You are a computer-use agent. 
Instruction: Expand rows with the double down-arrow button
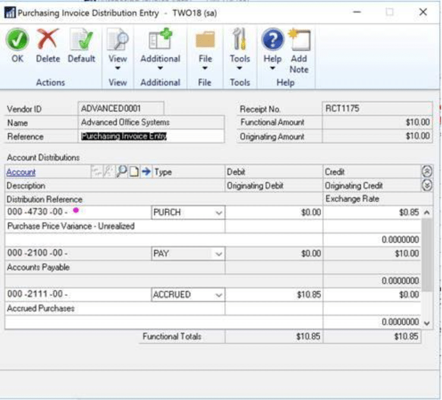427,185
